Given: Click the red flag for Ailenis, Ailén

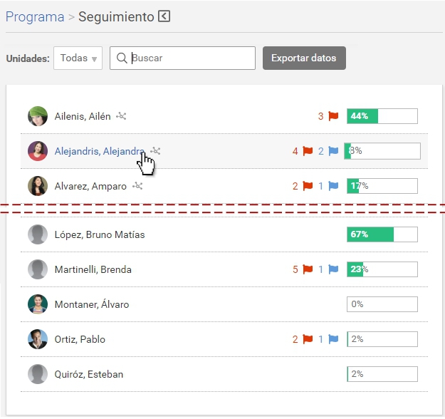Looking at the screenshot, I should pos(333,116).
